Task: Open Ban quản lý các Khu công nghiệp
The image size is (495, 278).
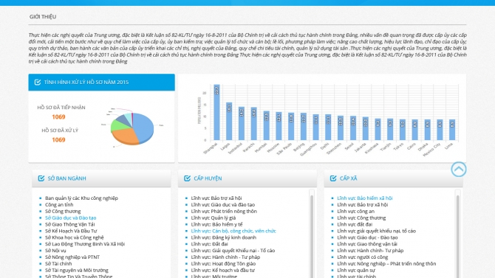Action: click(x=81, y=198)
